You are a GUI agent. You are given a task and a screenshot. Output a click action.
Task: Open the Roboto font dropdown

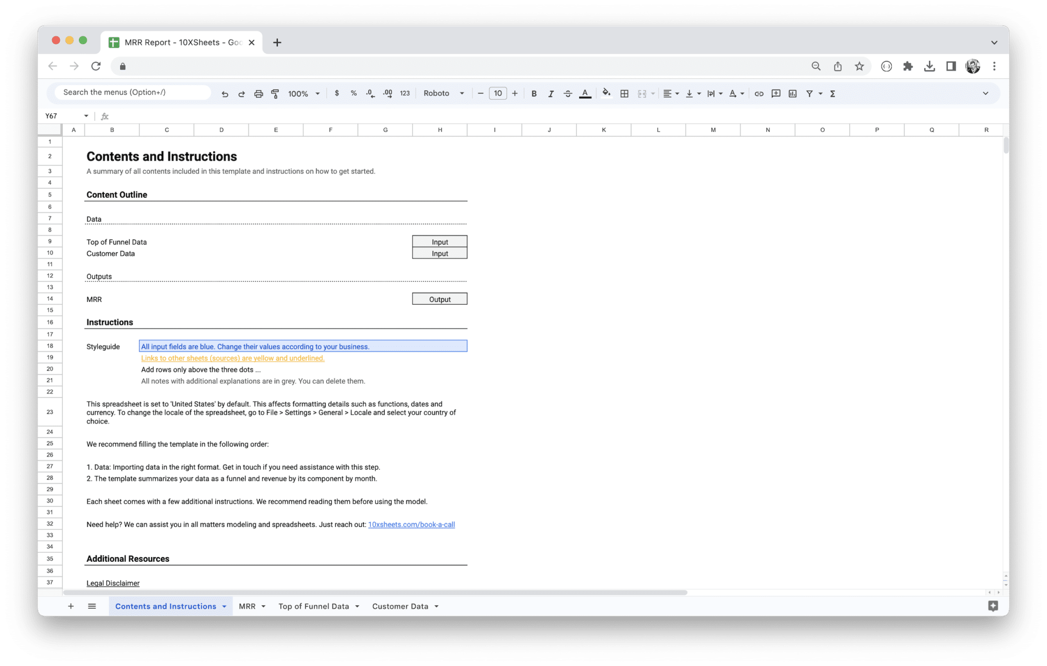443,93
